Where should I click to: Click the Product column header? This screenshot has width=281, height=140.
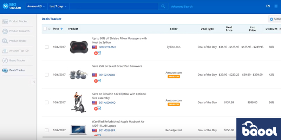73,29
